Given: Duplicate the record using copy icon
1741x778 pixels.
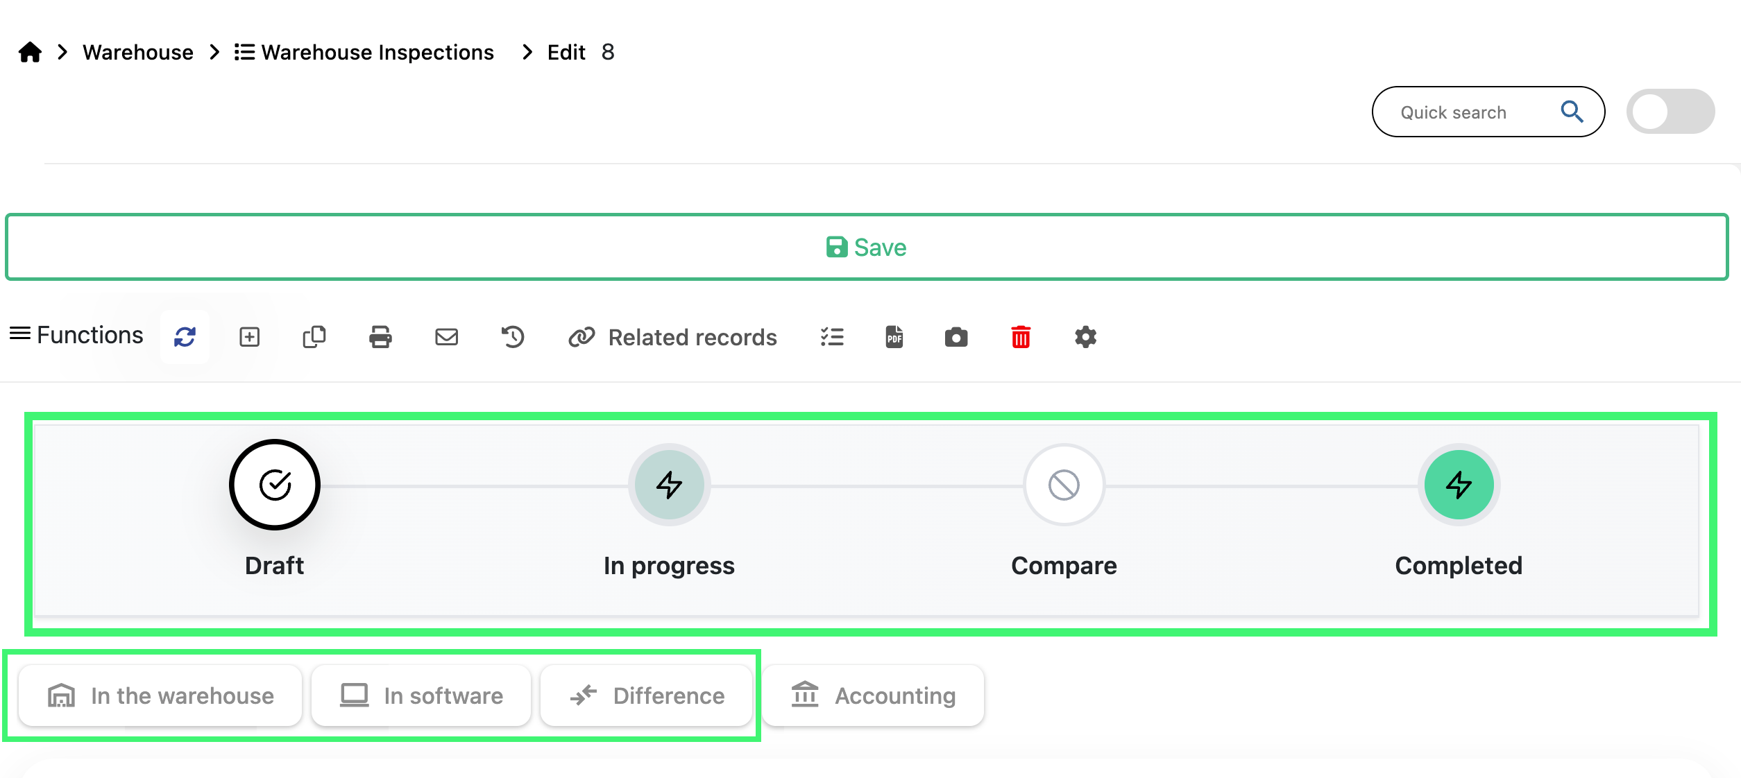Looking at the screenshot, I should point(314,337).
